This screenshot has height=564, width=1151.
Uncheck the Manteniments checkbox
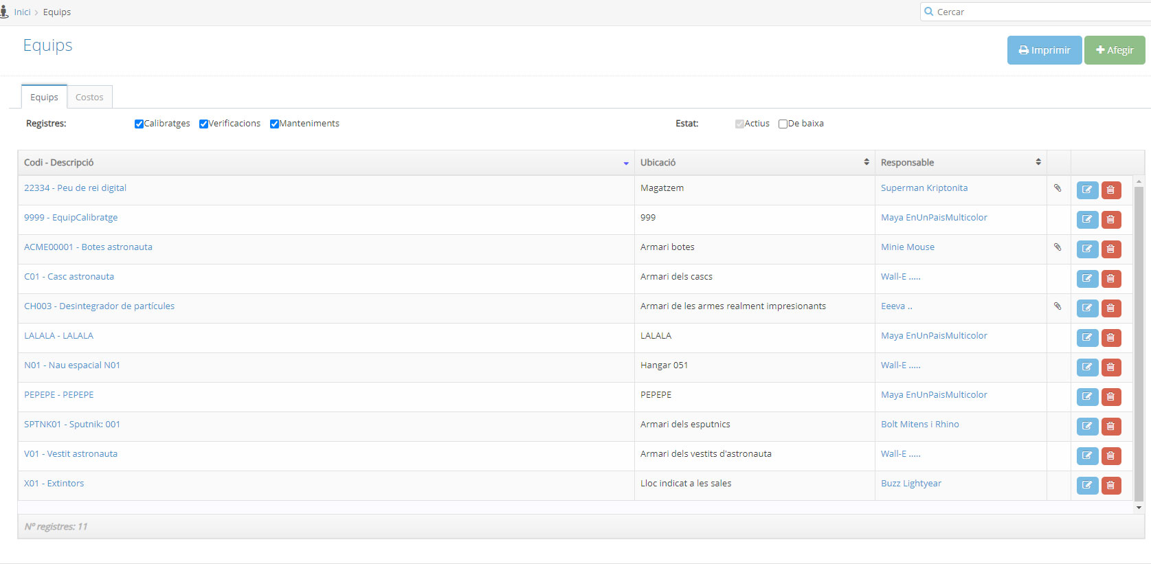point(274,124)
